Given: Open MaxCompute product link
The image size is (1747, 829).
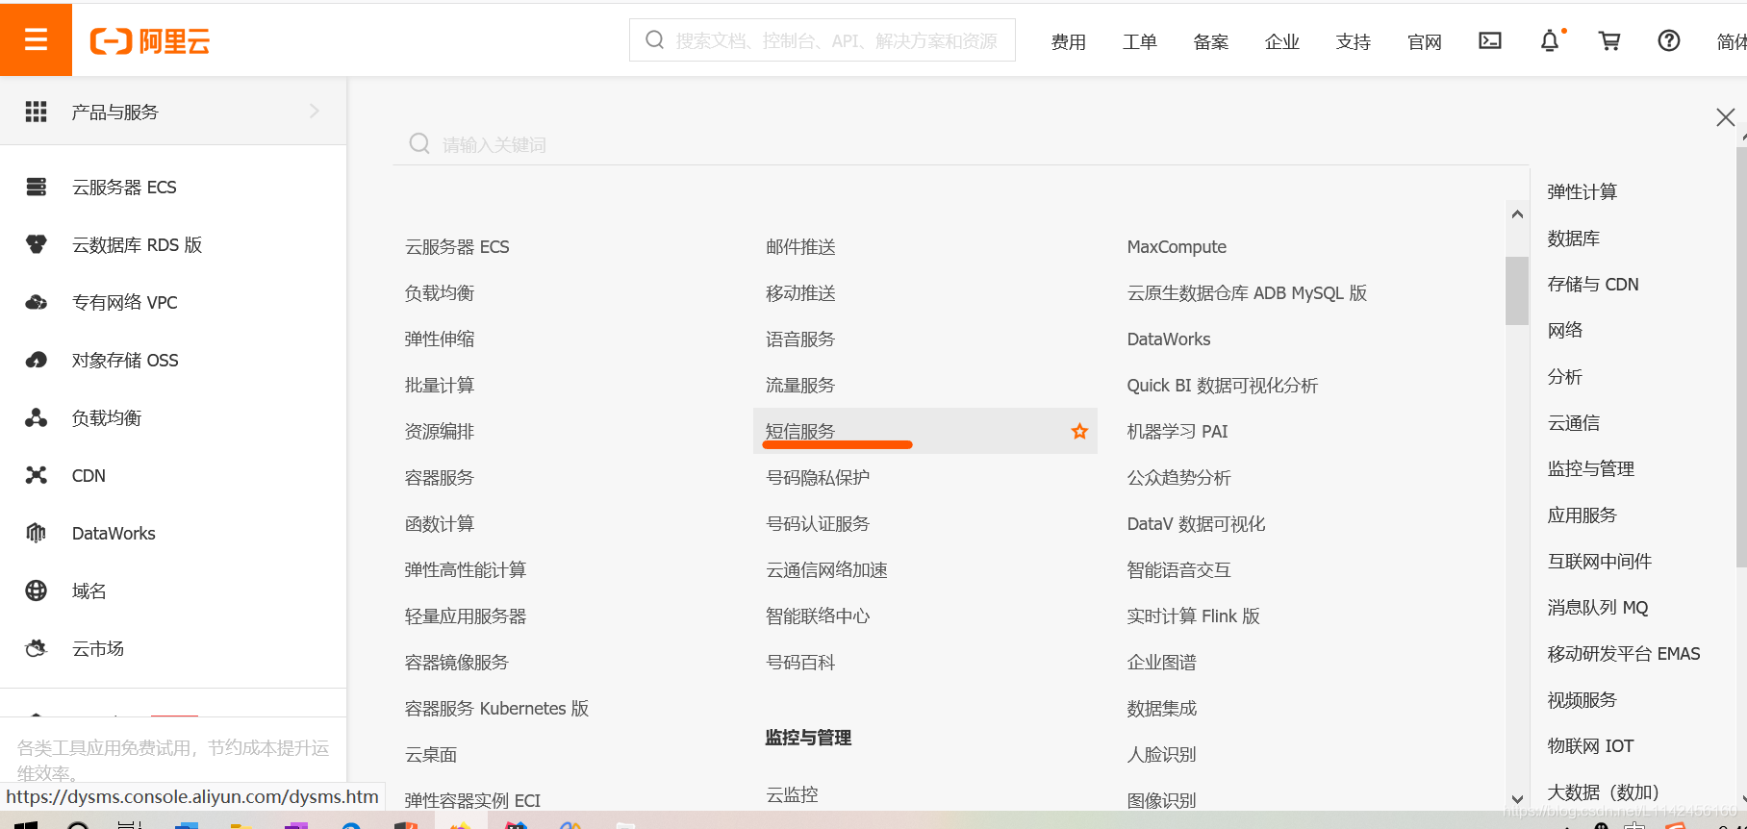Looking at the screenshot, I should tap(1177, 246).
